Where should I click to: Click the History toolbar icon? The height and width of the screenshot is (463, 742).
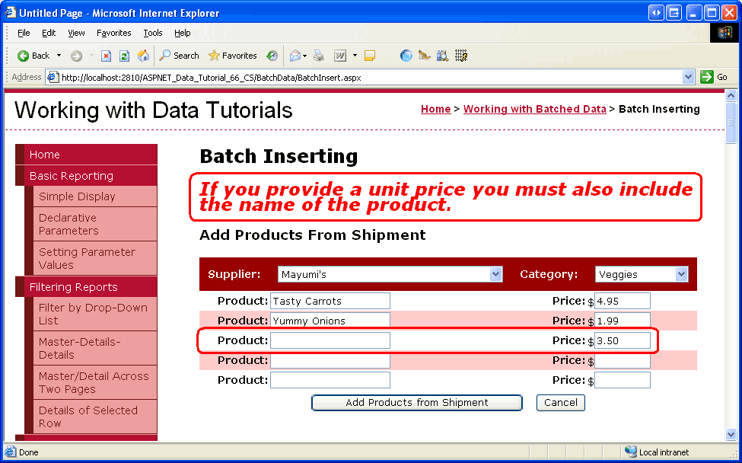pos(272,56)
